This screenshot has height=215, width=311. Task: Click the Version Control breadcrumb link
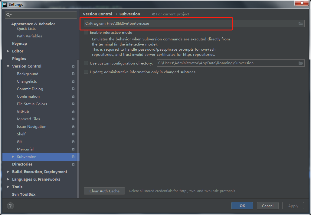click(97, 14)
